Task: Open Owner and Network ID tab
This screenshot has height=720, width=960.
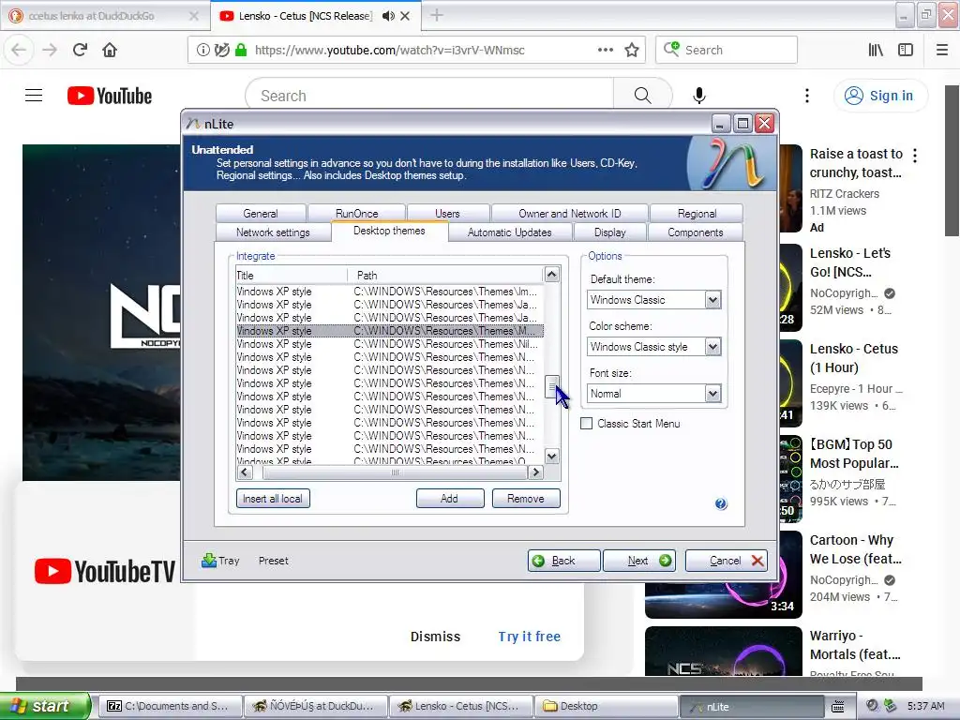Action: [569, 213]
